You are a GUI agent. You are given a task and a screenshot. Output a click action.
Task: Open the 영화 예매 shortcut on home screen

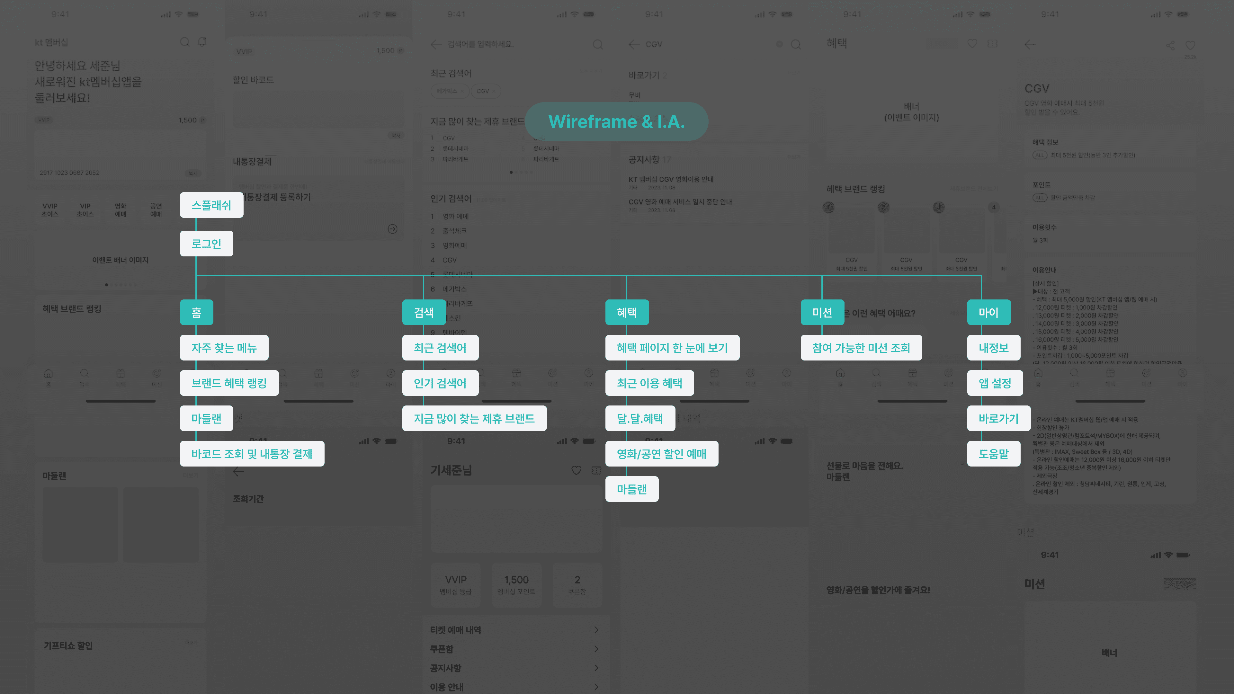point(121,210)
